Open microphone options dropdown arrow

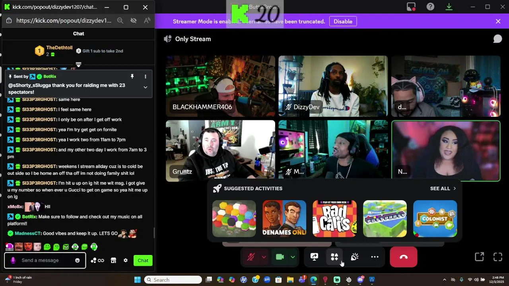coord(264,257)
